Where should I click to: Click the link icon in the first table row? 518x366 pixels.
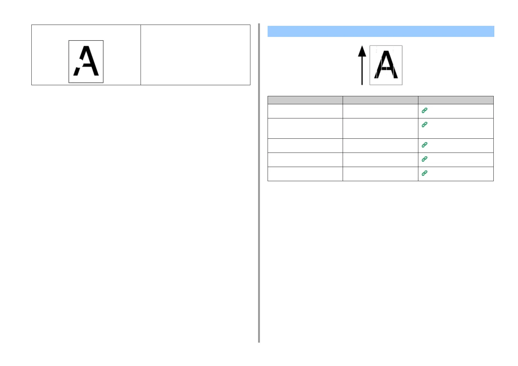click(x=424, y=110)
